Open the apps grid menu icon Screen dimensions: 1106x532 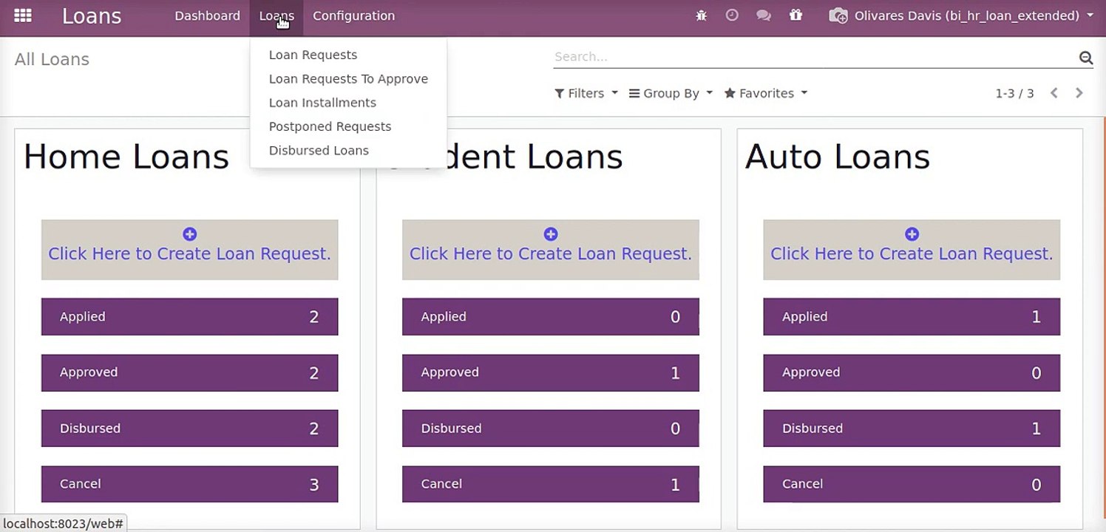23,16
